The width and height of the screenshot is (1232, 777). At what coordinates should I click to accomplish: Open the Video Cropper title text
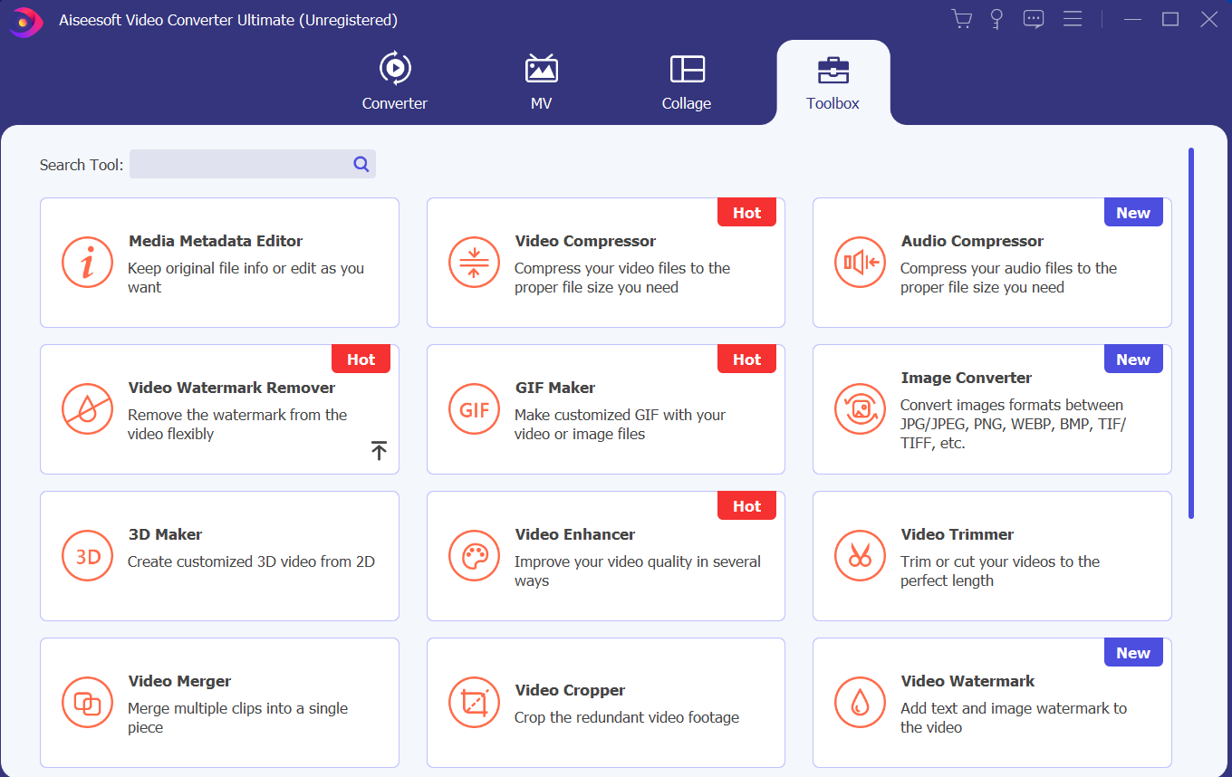click(571, 690)
